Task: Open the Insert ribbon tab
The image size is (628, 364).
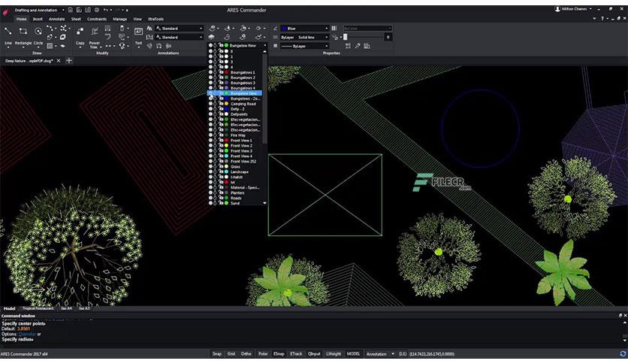Action: (x=38, y=19)
